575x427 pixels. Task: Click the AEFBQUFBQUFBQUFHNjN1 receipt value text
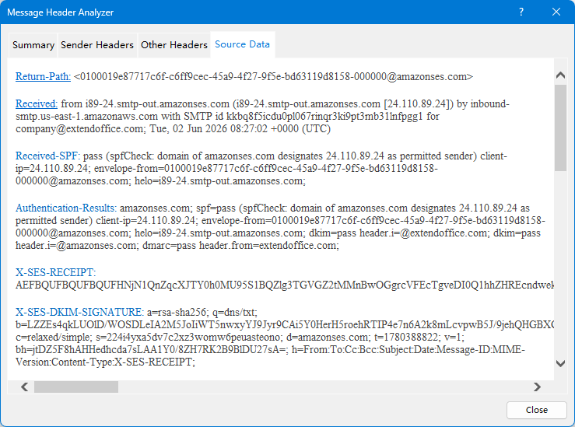tap(285, 285)
